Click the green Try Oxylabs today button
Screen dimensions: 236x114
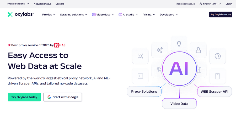click(24, 97)
